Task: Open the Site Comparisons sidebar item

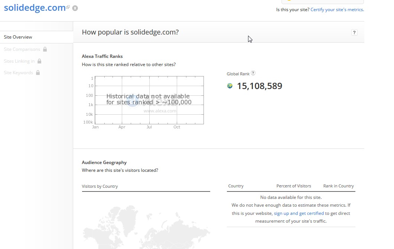Action: point(22,49)
